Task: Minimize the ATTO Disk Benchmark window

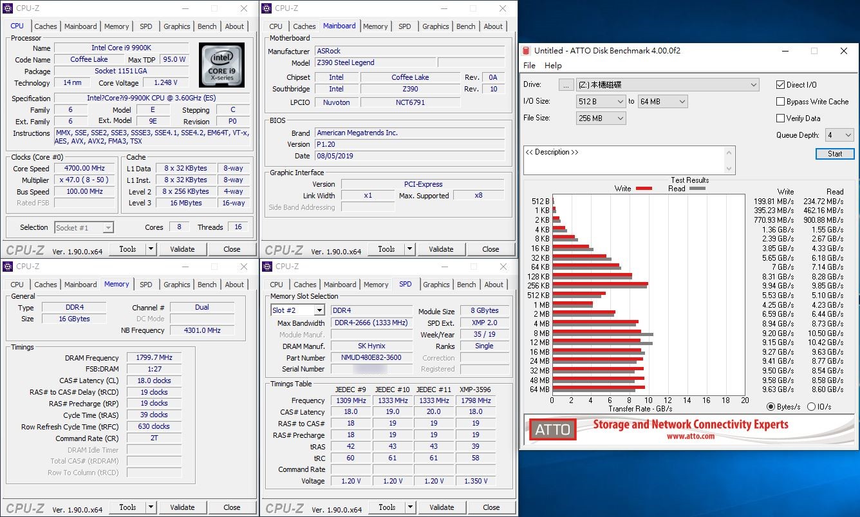Action: pyautogui.click(x=785, y=51)
